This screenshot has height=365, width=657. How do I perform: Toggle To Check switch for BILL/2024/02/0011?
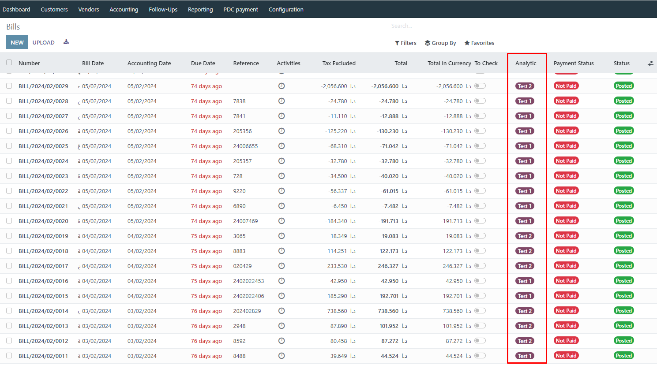click(480, 356)
